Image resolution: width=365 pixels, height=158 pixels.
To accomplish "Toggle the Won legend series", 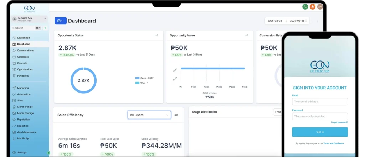I will pos(142,83).
